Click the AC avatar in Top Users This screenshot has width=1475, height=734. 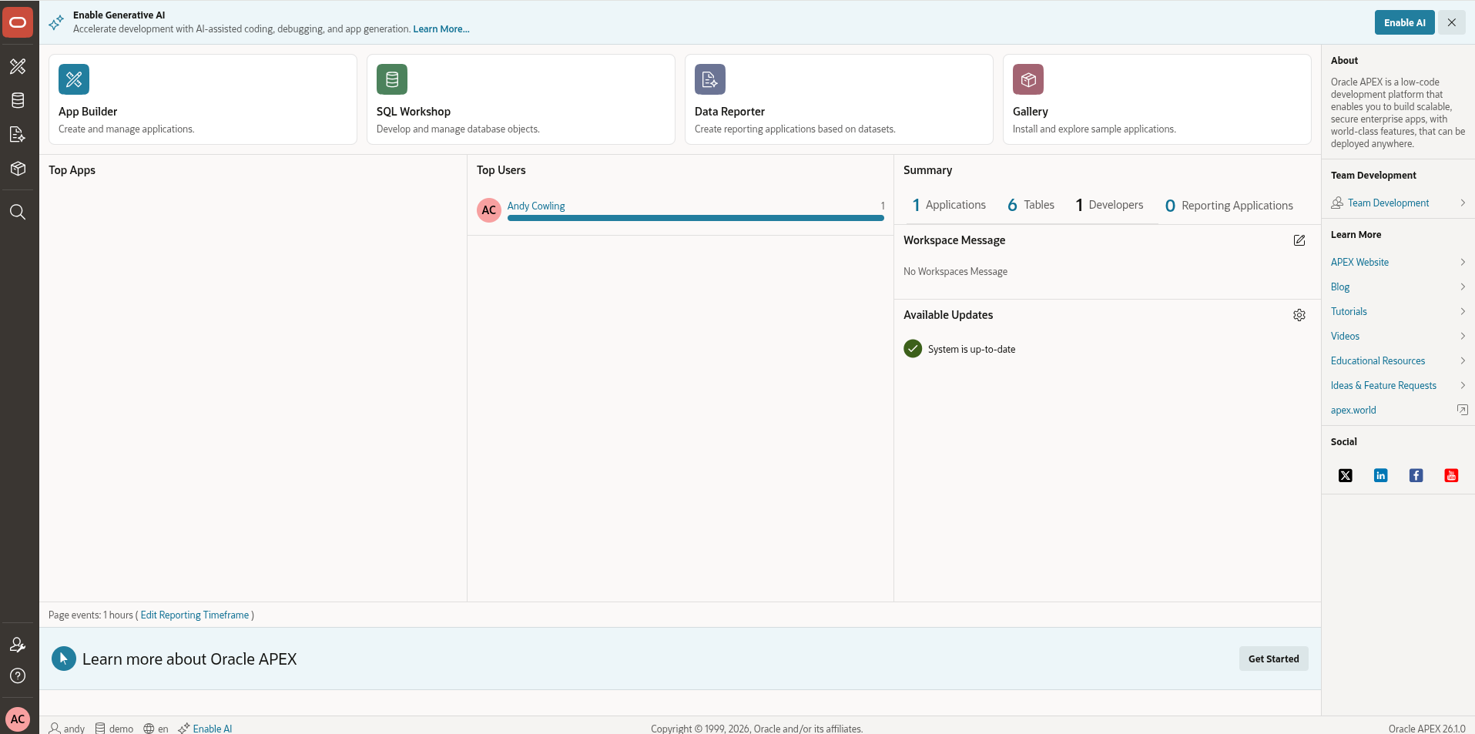pos(489,209)
